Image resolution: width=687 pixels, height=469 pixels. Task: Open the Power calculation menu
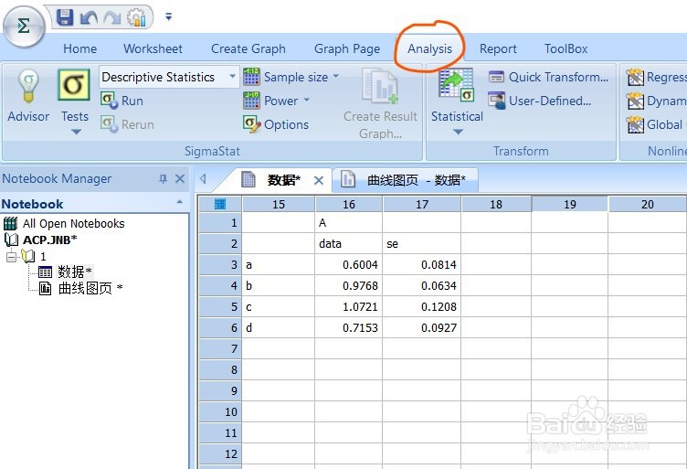277,101
